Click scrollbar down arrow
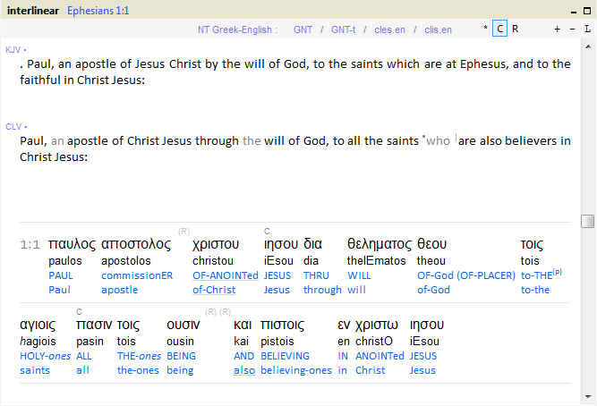This screenshot has width=597, height=406. coord(587,398)
